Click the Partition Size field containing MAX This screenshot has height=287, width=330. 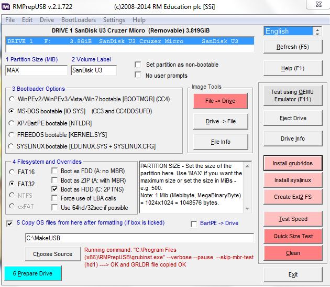(37, 70)
